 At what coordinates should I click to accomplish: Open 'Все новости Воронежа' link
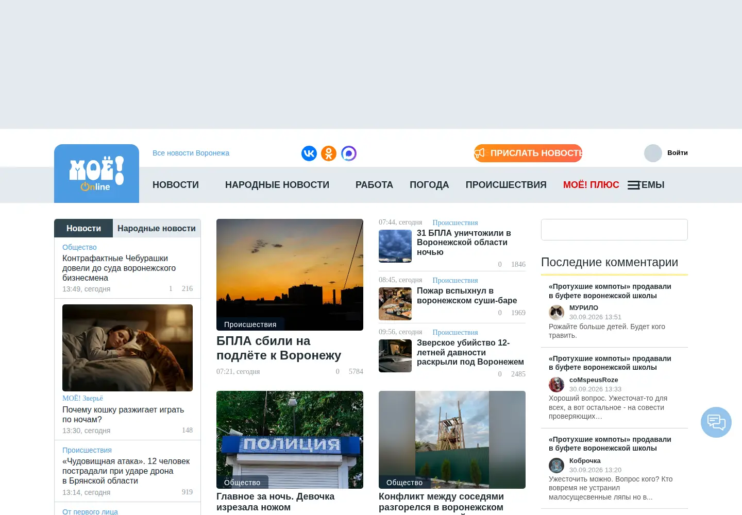point(191,153)
